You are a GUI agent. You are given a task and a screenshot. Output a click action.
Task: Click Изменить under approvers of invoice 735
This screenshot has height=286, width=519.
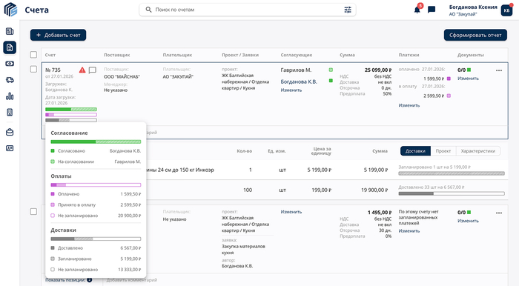[x=291, y=90]
